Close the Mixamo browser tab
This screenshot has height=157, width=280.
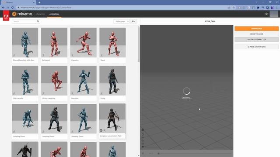[34, 3]
